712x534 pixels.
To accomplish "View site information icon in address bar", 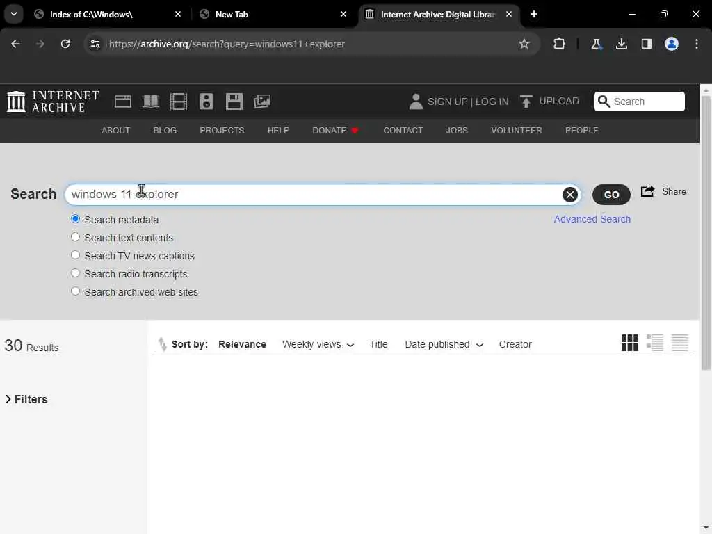I will [95, 44].
